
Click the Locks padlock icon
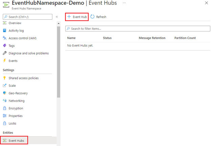(5, 123)
